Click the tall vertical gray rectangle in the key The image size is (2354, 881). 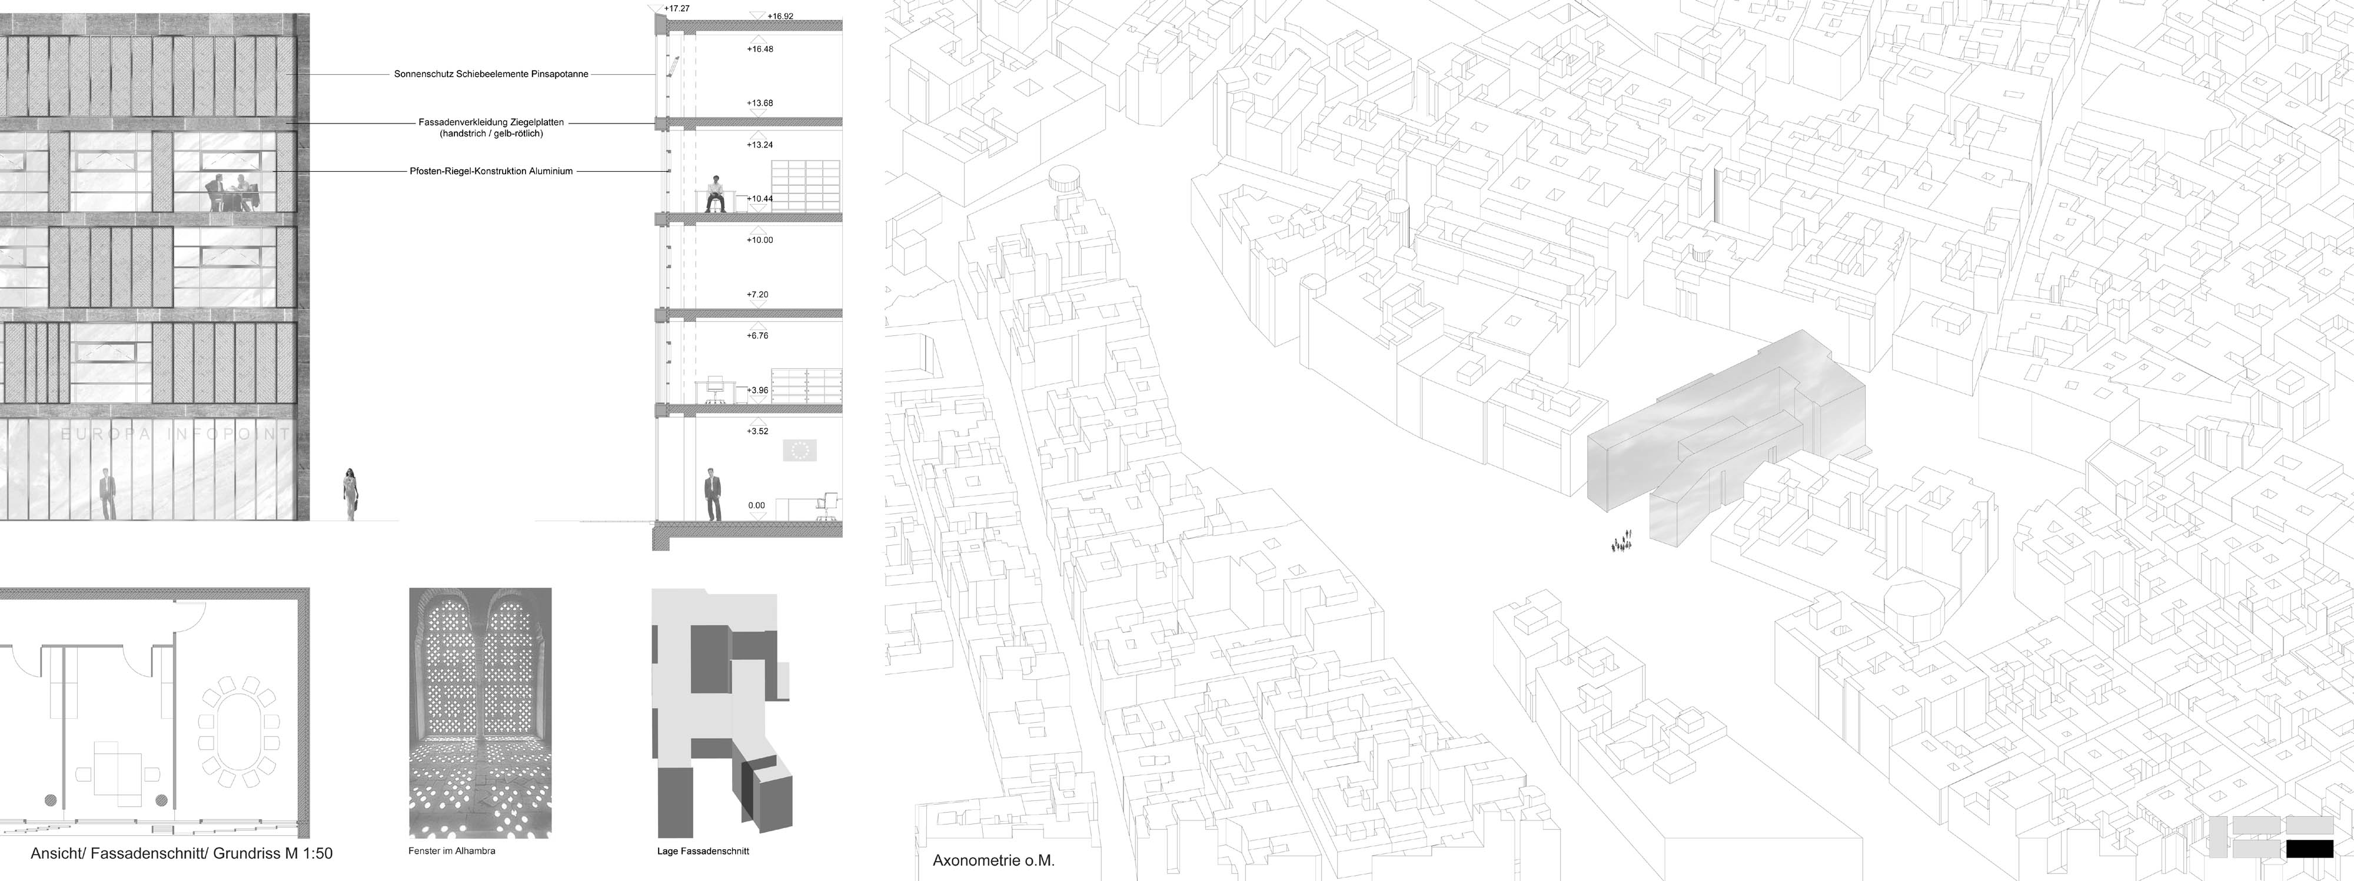[x=2218, y=836]
